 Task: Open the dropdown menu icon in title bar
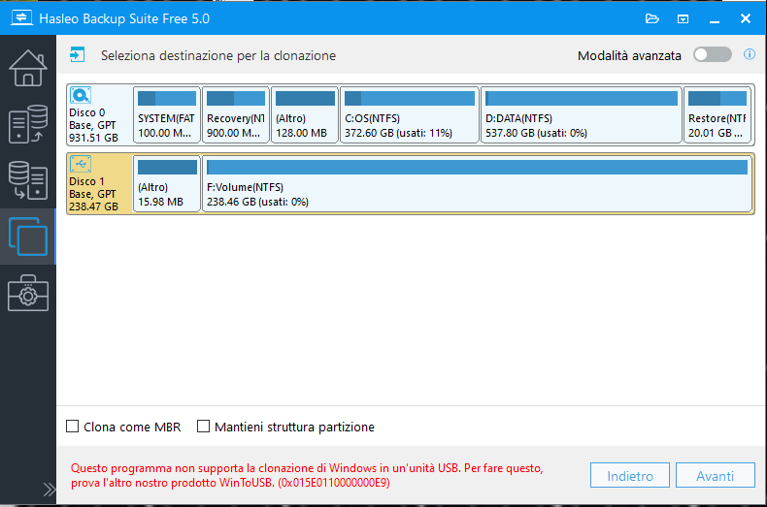pos(683,19)
